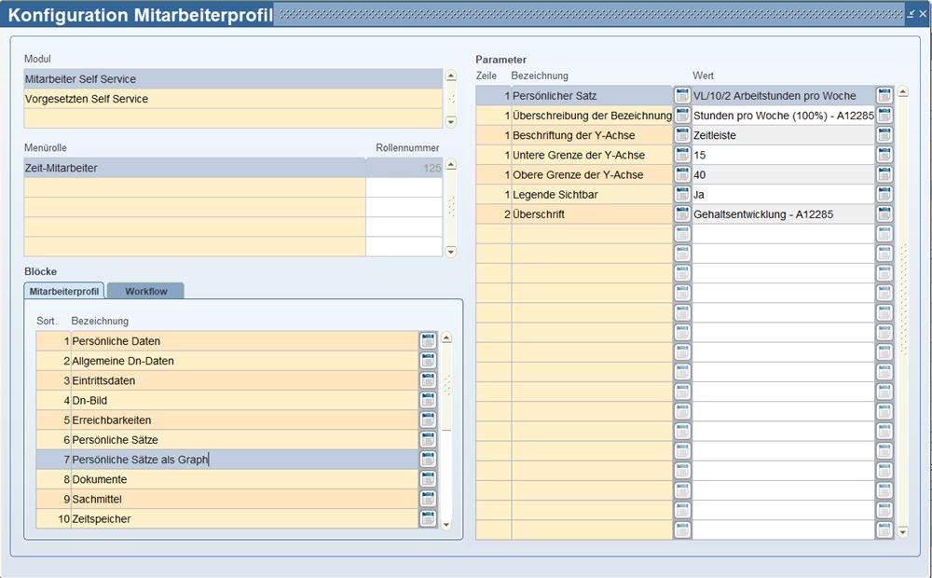Open icon right of value 40

click(x=884, y=175)
